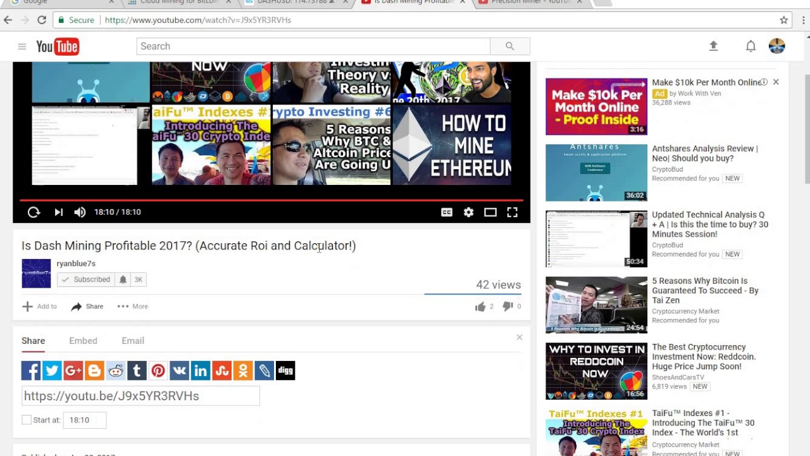Open 5 Reasons Why Bitcoin video title
This screenshot has height=456, width=810.
(705, 291)
